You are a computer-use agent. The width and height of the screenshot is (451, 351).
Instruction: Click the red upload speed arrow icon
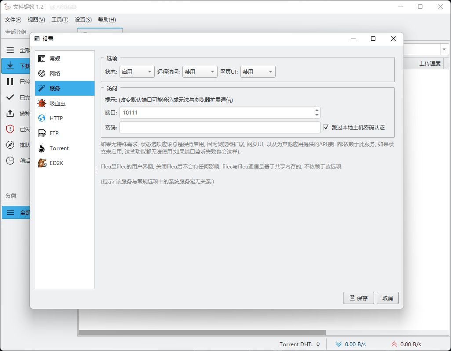click(394, 344)
